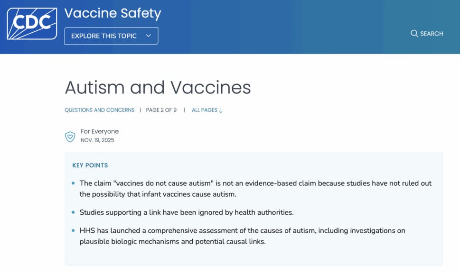Click the Autism and Vaccines page heading
460x273 pixels.
pyautogui.click(x=158, y=87)
